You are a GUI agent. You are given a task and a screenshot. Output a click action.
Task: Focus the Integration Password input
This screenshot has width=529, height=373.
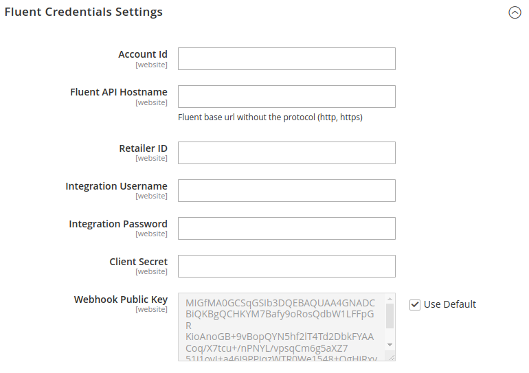coord(286,229)
